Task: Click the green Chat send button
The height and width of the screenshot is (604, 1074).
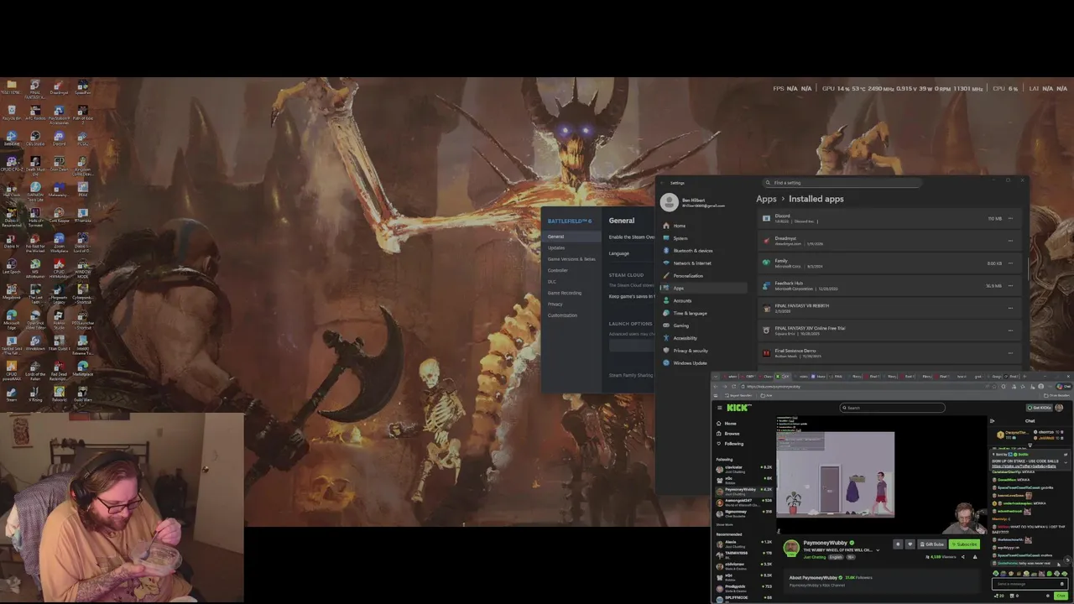Action: (x=1061, y=596)
